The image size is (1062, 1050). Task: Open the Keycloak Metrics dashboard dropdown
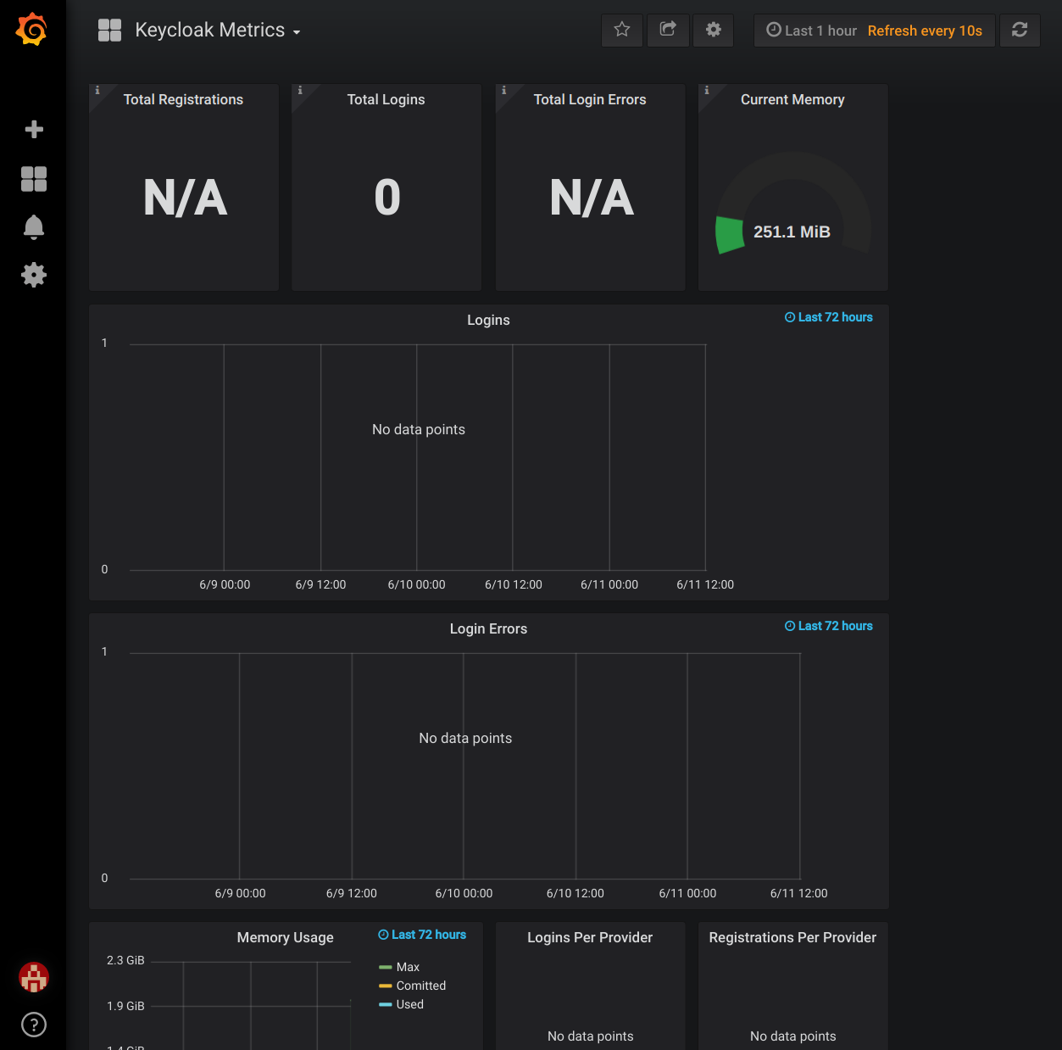[218, 31]
